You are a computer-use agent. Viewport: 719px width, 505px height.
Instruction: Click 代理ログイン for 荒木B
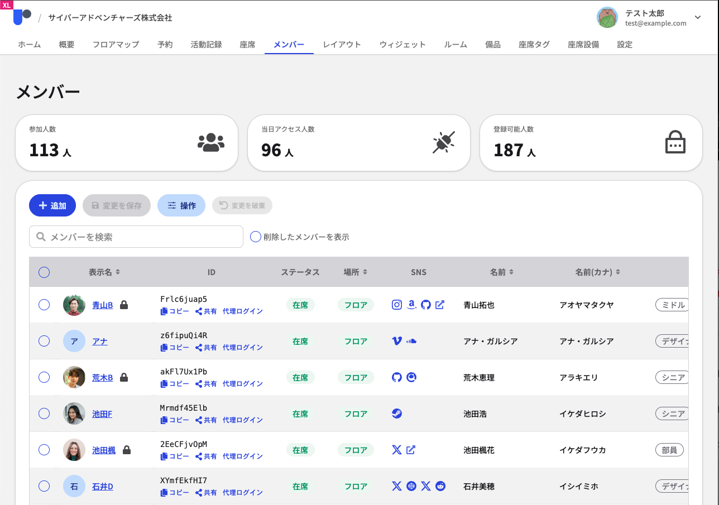[243, 384]
